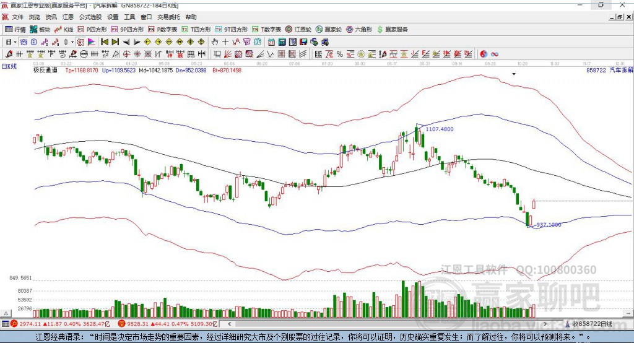Click the 极反通道 indicator label
The height and width of the screenshot is (343, 634).
tap(45, 70)
